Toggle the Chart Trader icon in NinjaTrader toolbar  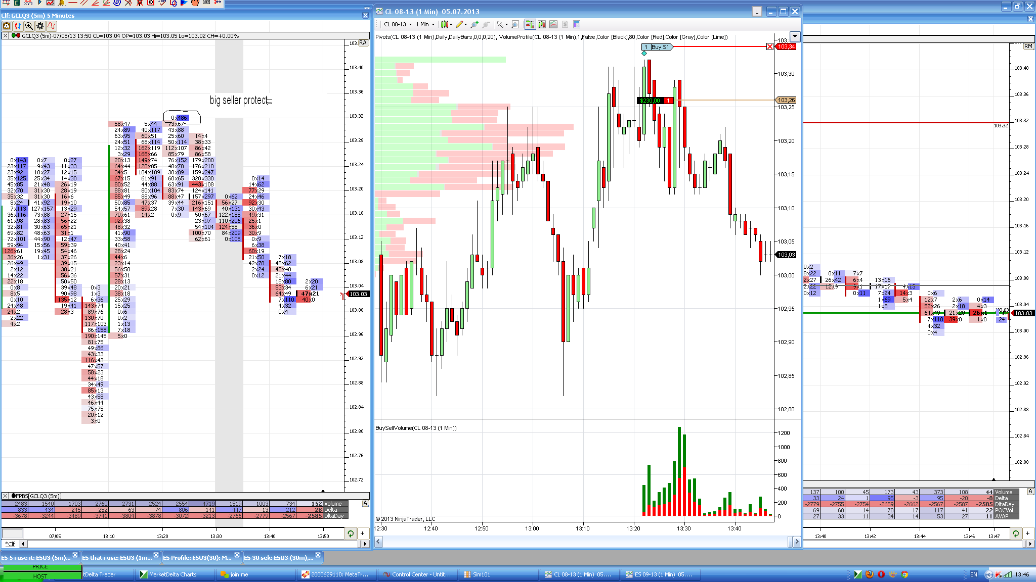coord(530,24)
